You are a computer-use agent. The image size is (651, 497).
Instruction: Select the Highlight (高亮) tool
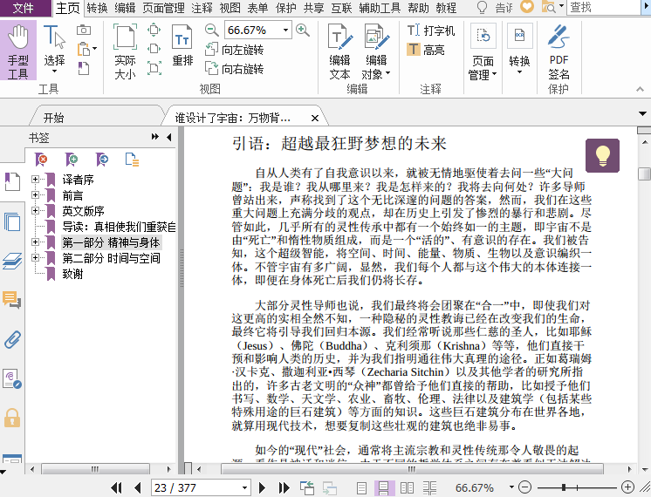[x=426, y=50]
